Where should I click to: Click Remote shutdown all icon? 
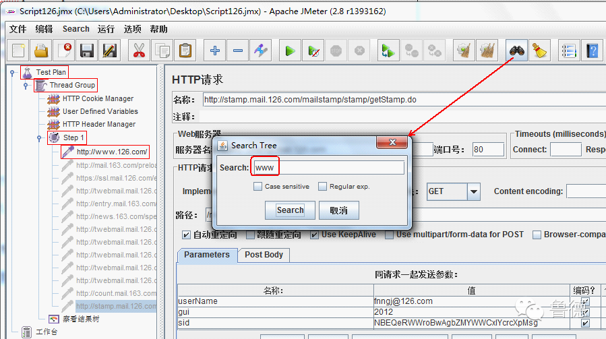[434, 51]
